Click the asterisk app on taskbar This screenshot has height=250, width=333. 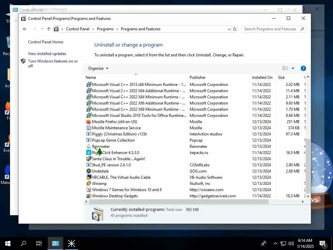pos(71,243)
